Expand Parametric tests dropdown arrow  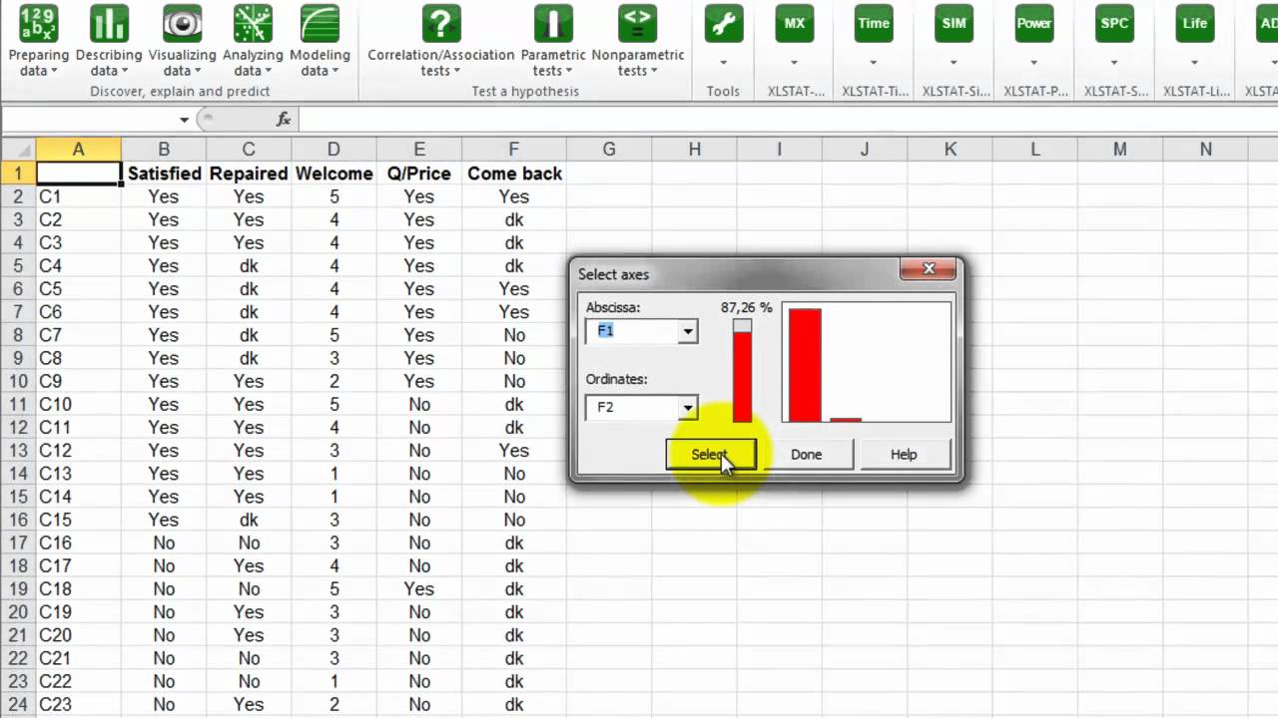point(569,72)
